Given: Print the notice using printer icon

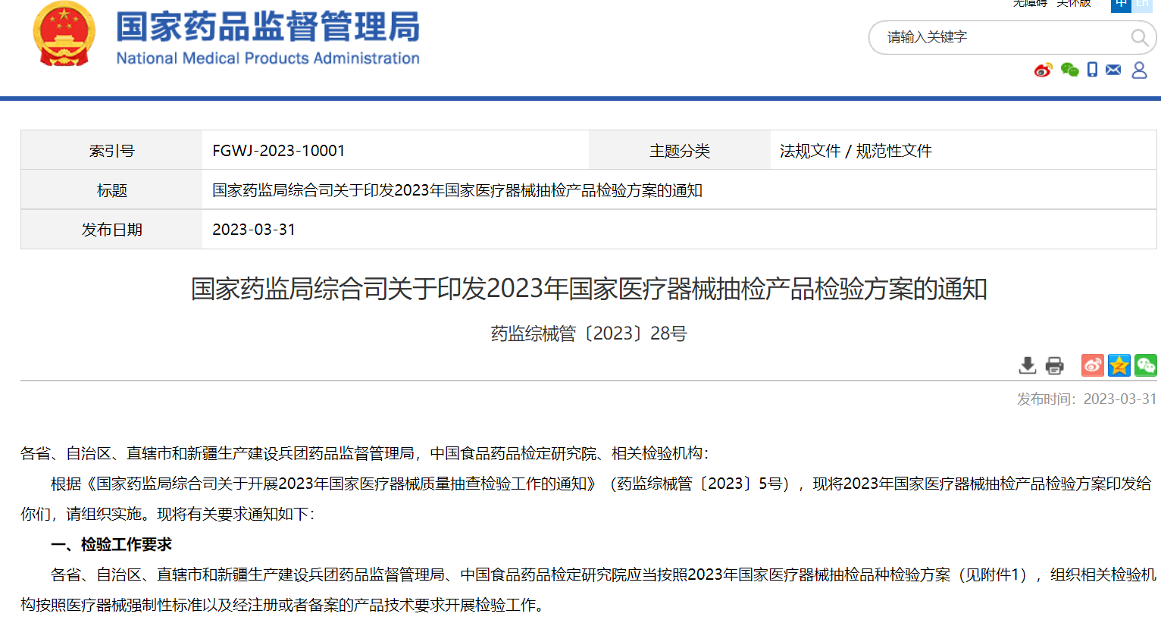Looking at the screenshot, I should 1054,365.
